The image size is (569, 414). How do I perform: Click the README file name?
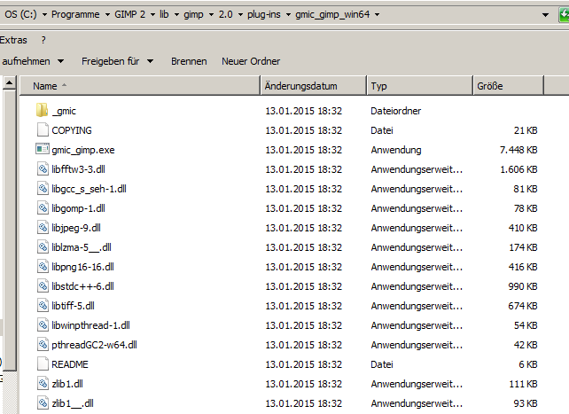70,364
